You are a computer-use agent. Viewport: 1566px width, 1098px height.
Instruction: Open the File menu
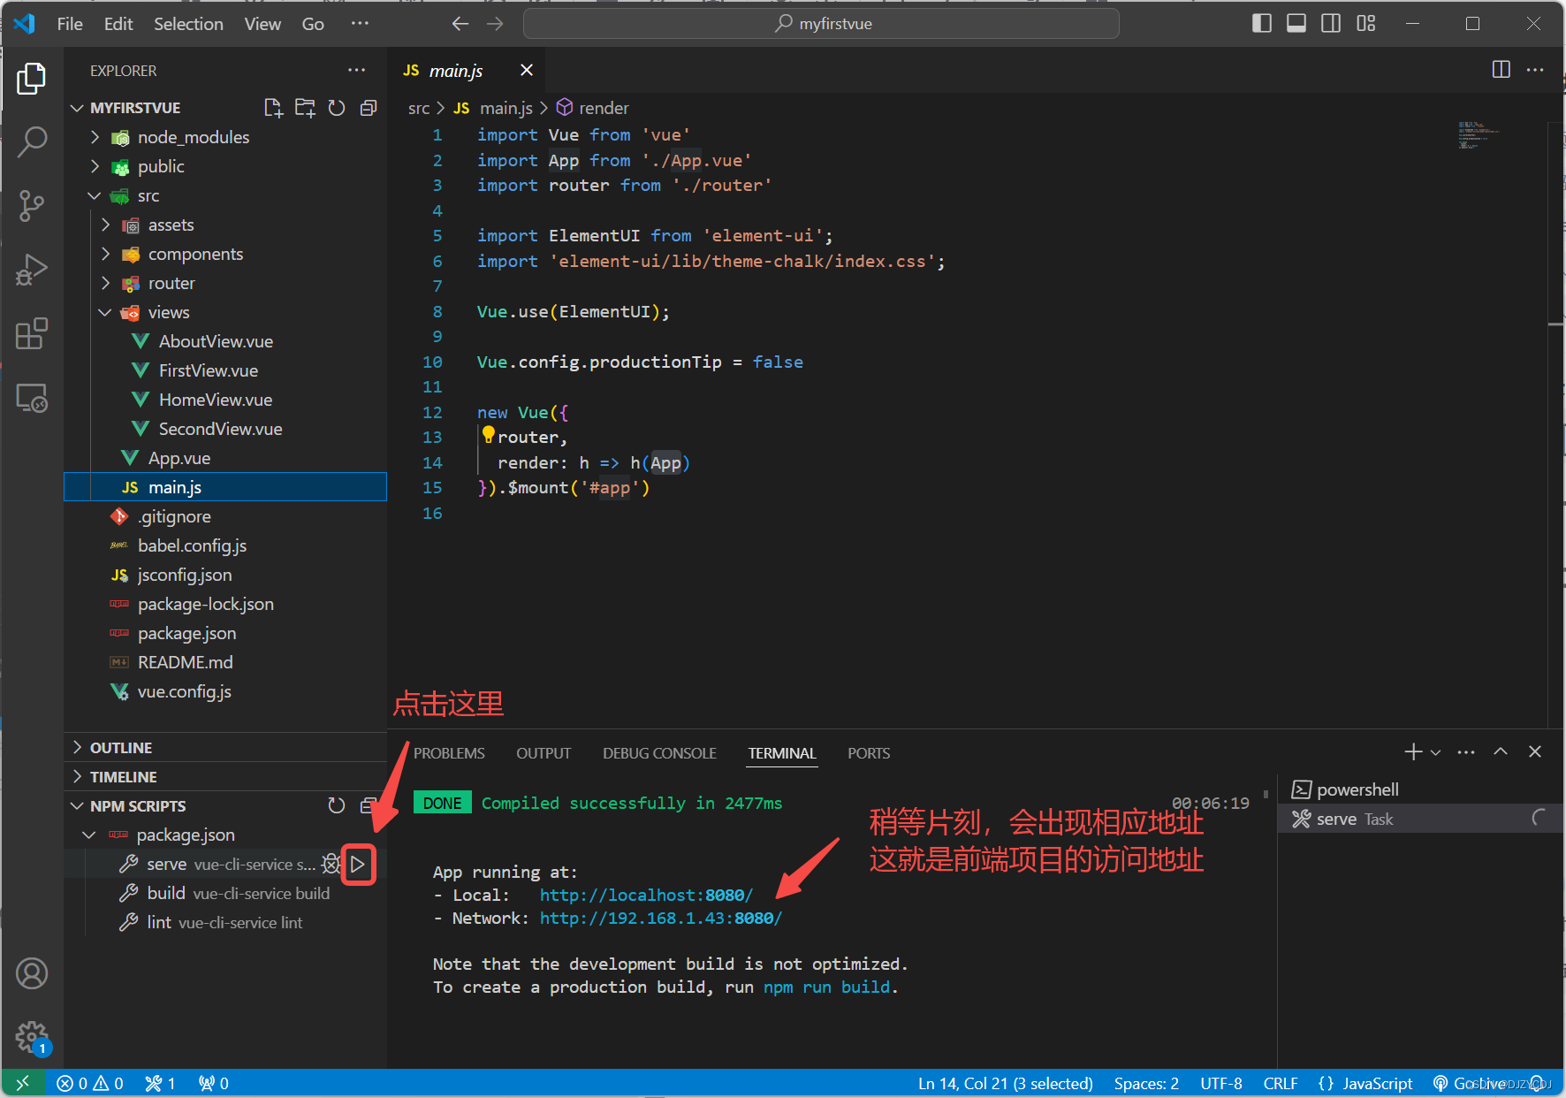pyautogui.click(x=70, y=24)
